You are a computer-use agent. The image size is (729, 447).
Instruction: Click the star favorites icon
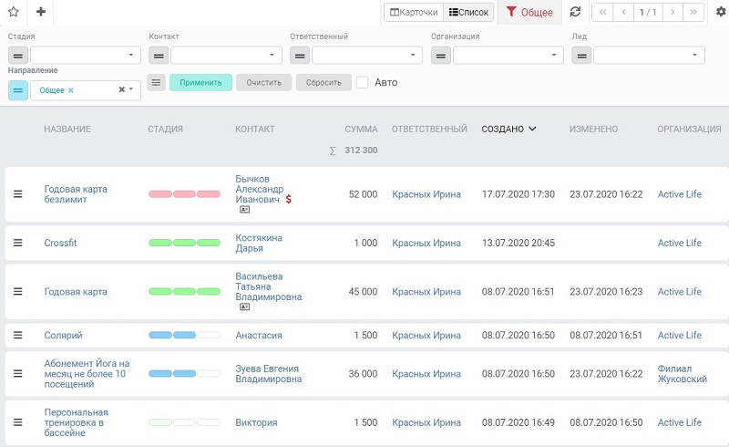pyautogui.click(x=14, y=12)
